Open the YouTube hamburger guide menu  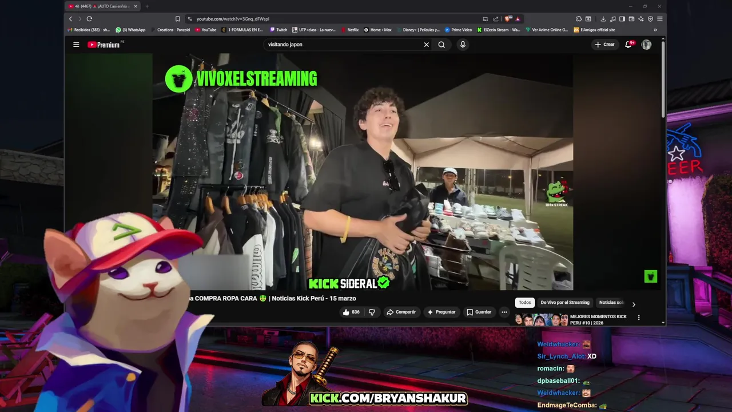[x=76, y=45]
